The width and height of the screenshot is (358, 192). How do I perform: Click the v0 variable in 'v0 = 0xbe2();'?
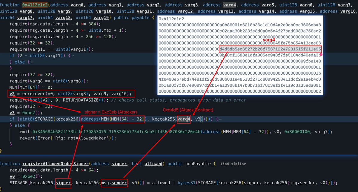(x=12, y=176)
